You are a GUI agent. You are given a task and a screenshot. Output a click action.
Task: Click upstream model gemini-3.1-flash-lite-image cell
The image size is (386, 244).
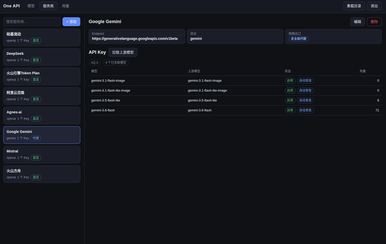click(207, 90)
